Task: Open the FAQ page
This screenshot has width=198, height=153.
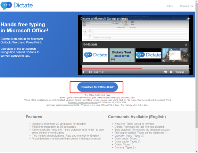Action: pyautogui.click(x=170, y=6)
